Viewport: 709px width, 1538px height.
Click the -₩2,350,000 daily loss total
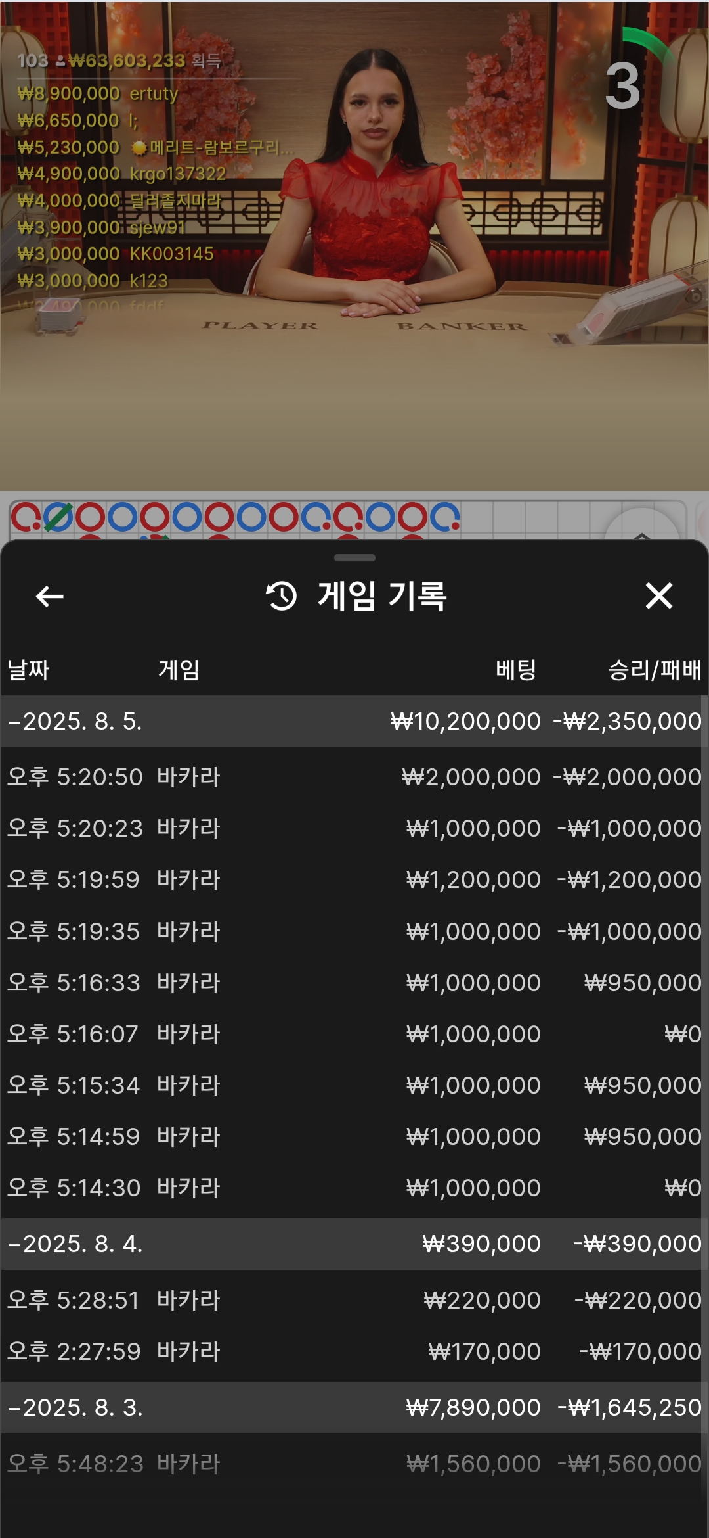[627, 721]
